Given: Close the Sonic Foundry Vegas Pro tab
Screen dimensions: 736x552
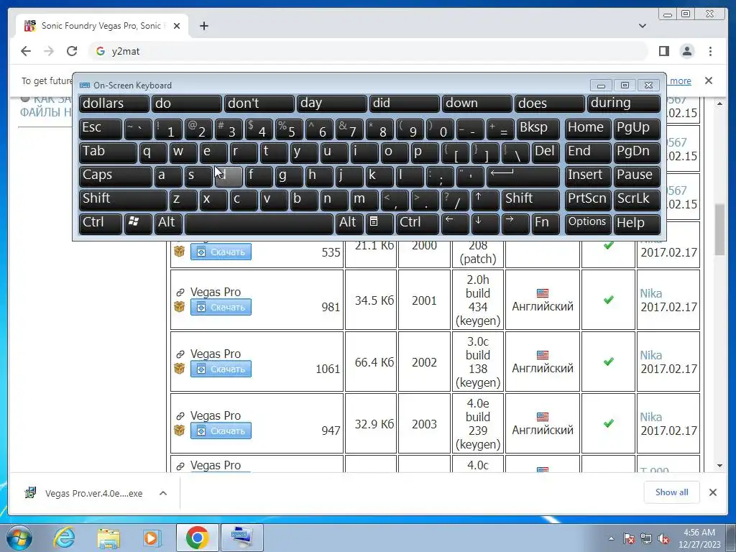Looking at the screenshot, I should pos(177,26).
